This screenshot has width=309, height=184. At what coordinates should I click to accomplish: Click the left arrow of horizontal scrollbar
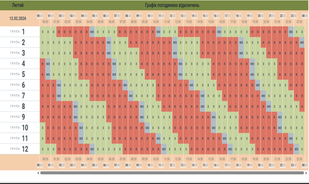[x=39, y=173]
